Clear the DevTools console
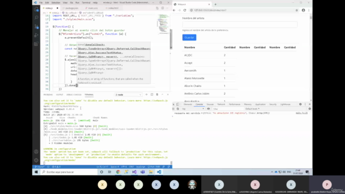This screenshot has width=345, height=194. 178,109
